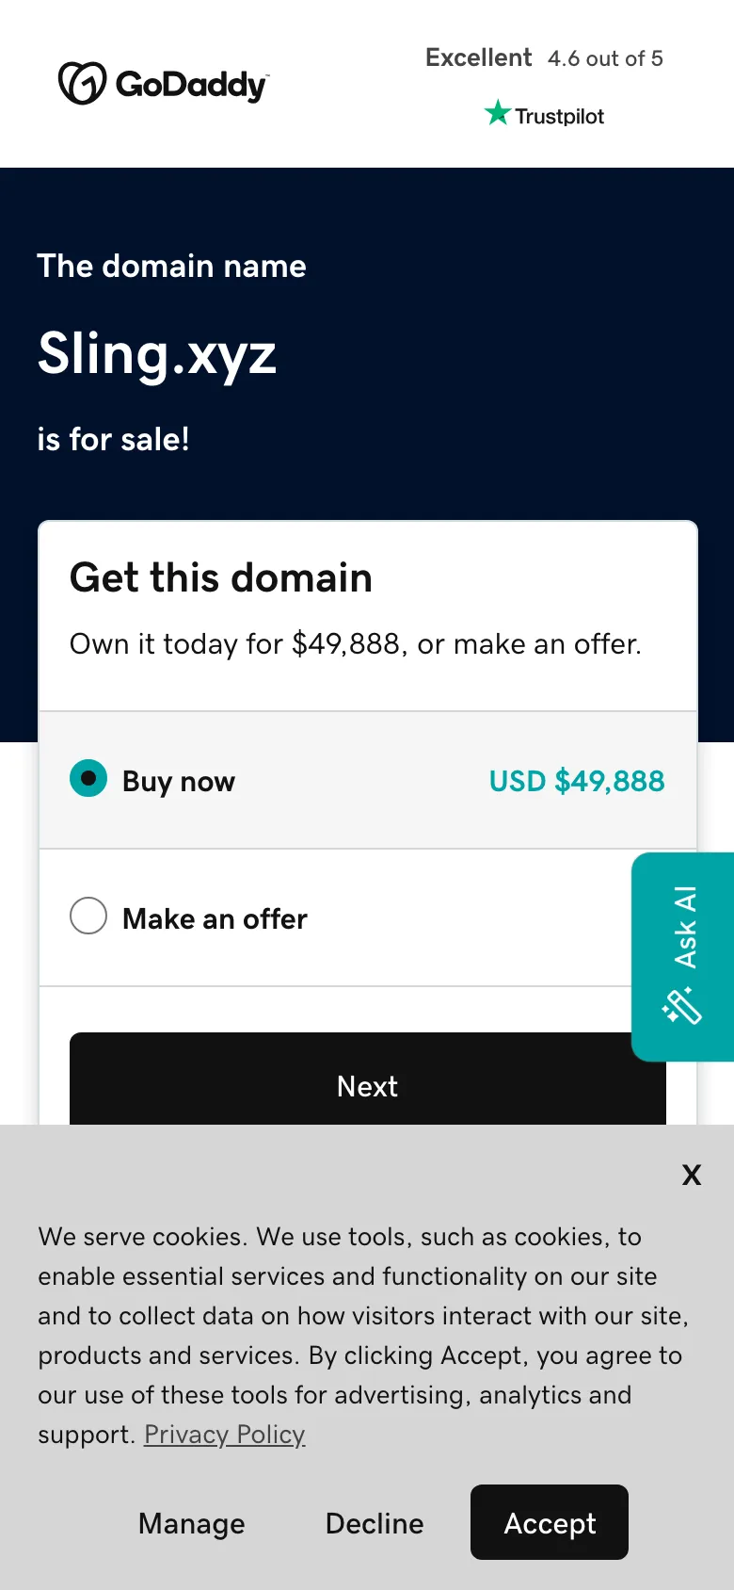The height and width of the screenshot is (1590, 734).
Task: Click the GoDaddy heart logo icon
Action: point(82,84)
